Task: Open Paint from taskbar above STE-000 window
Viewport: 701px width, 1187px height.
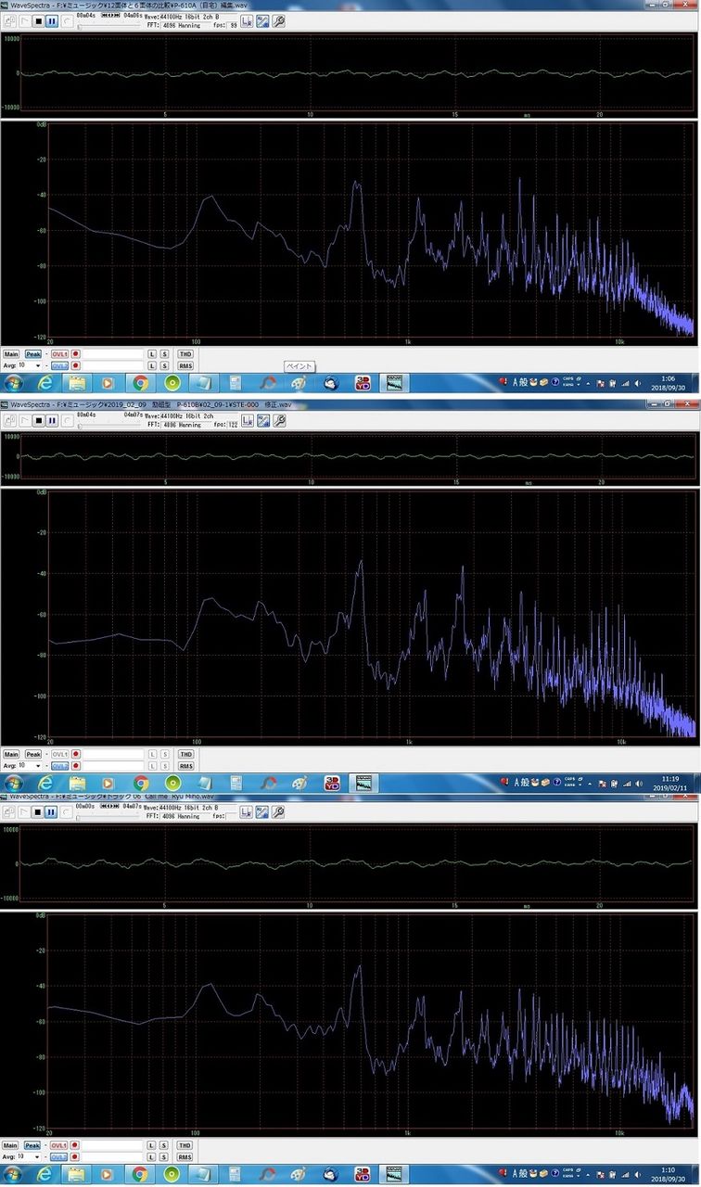Action: point(299,382)
